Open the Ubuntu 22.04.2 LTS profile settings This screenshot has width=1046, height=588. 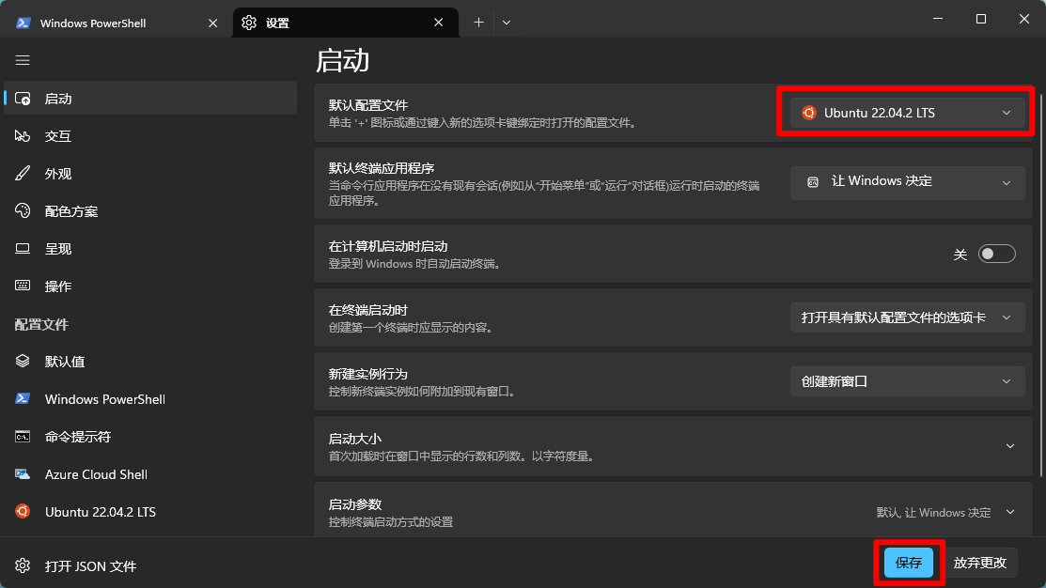point(150,511)
